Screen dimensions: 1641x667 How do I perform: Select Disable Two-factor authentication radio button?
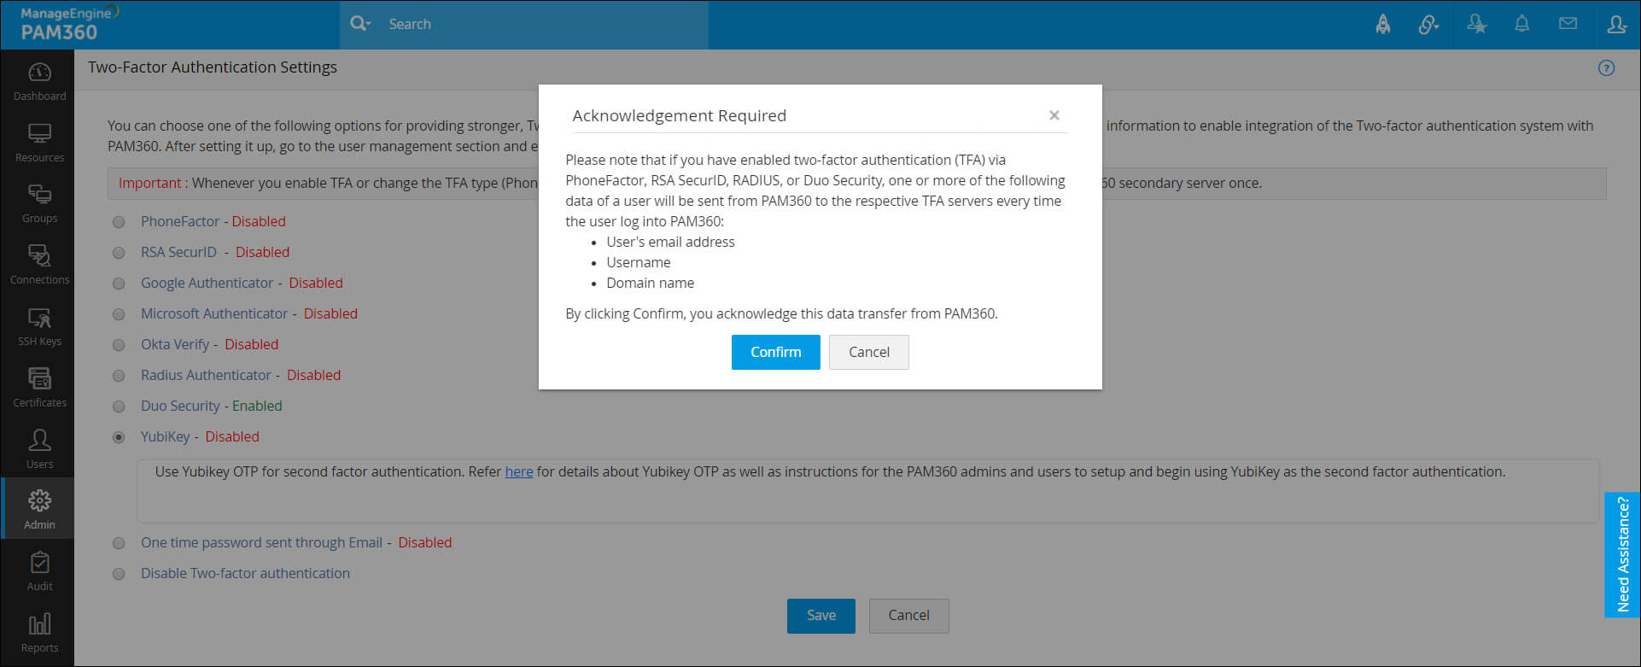(x=119, y=574)
